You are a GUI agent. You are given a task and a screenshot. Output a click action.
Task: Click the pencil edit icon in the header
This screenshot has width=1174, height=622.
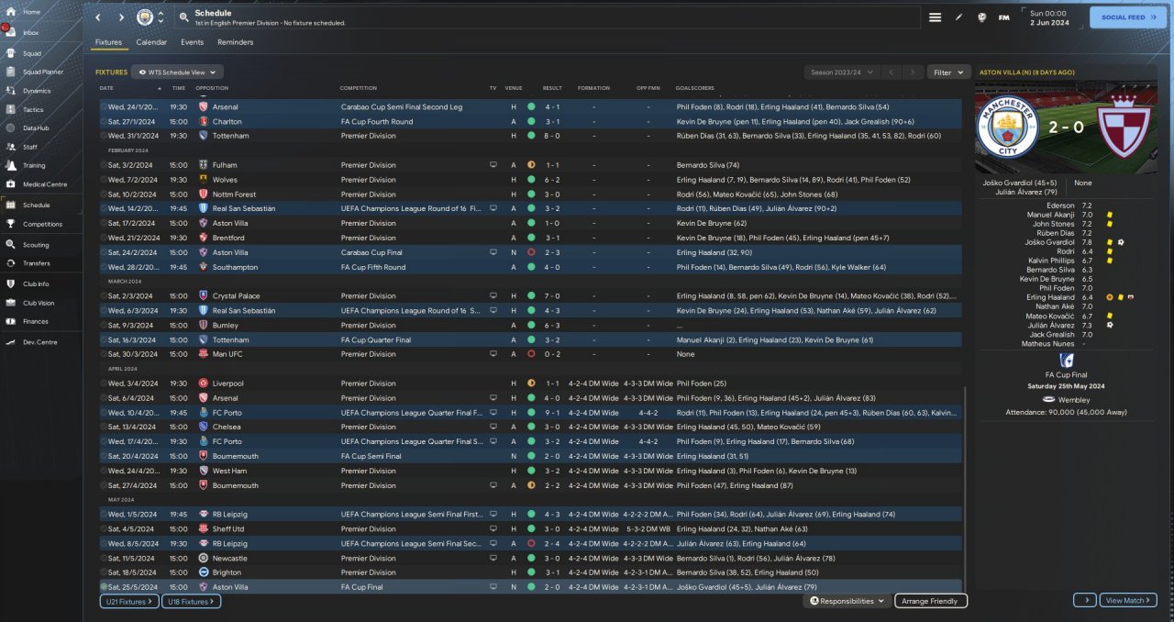click(x=959, y=17)
